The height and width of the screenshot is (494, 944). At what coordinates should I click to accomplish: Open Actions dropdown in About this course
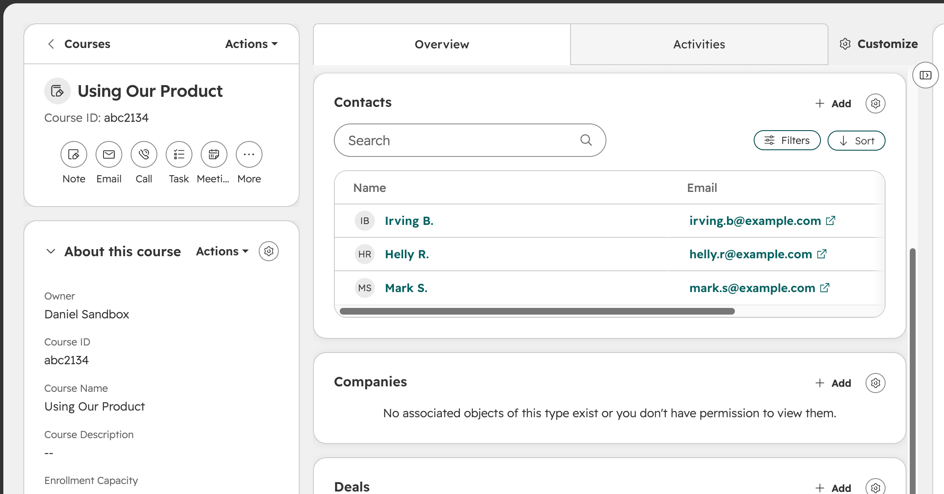pos(222,251)
